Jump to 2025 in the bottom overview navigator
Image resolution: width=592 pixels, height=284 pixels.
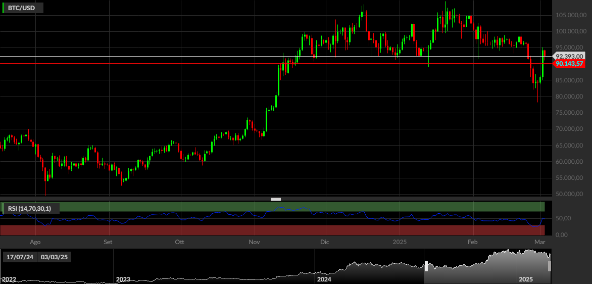pyautogui.click(x=526, y=279)
